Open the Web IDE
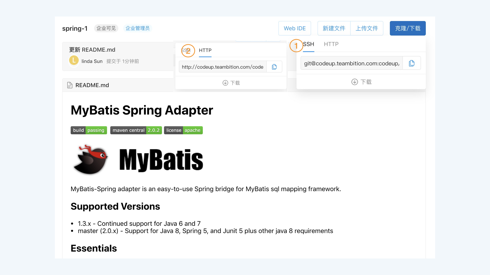This screenshot has height=275, width=490. 295,28
